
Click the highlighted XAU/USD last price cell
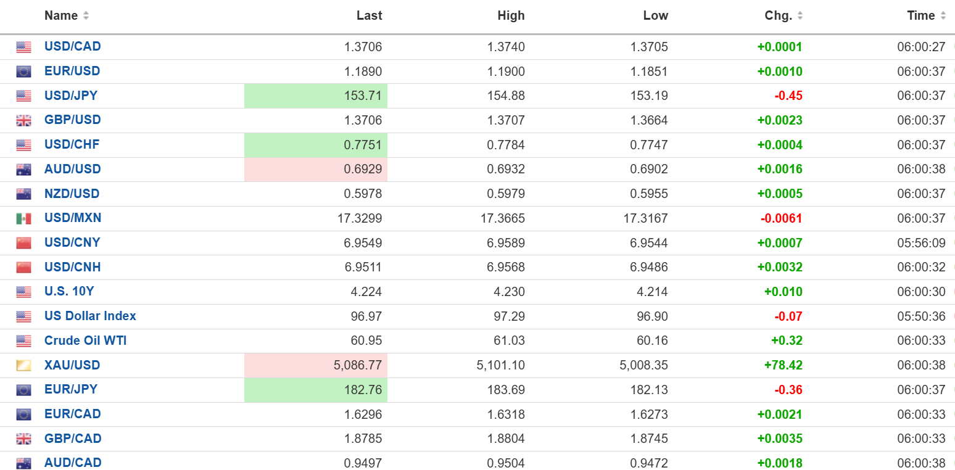click(316, 365)
